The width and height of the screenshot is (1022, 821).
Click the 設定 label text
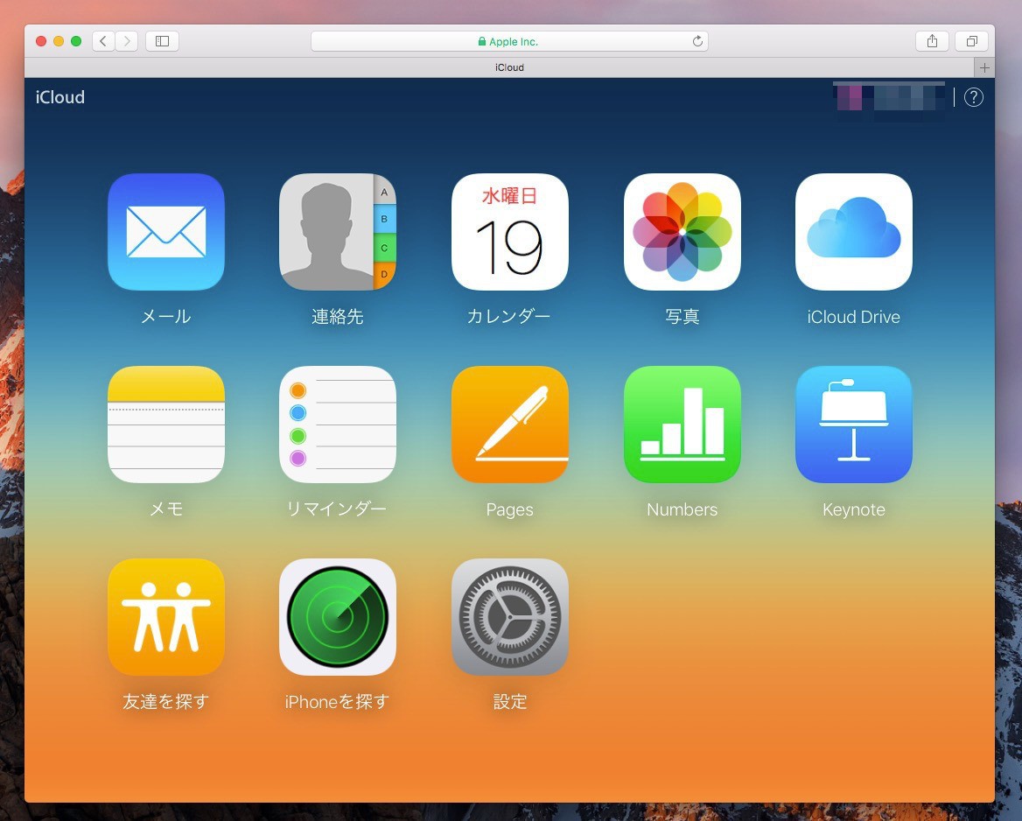[510, 702]
